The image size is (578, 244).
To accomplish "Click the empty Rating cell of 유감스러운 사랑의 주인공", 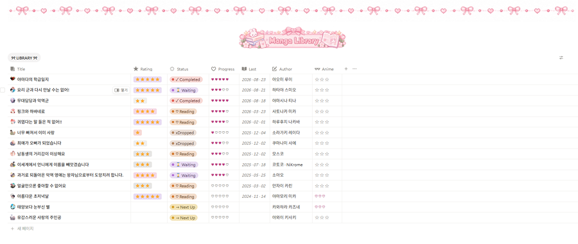I will 149,218.
